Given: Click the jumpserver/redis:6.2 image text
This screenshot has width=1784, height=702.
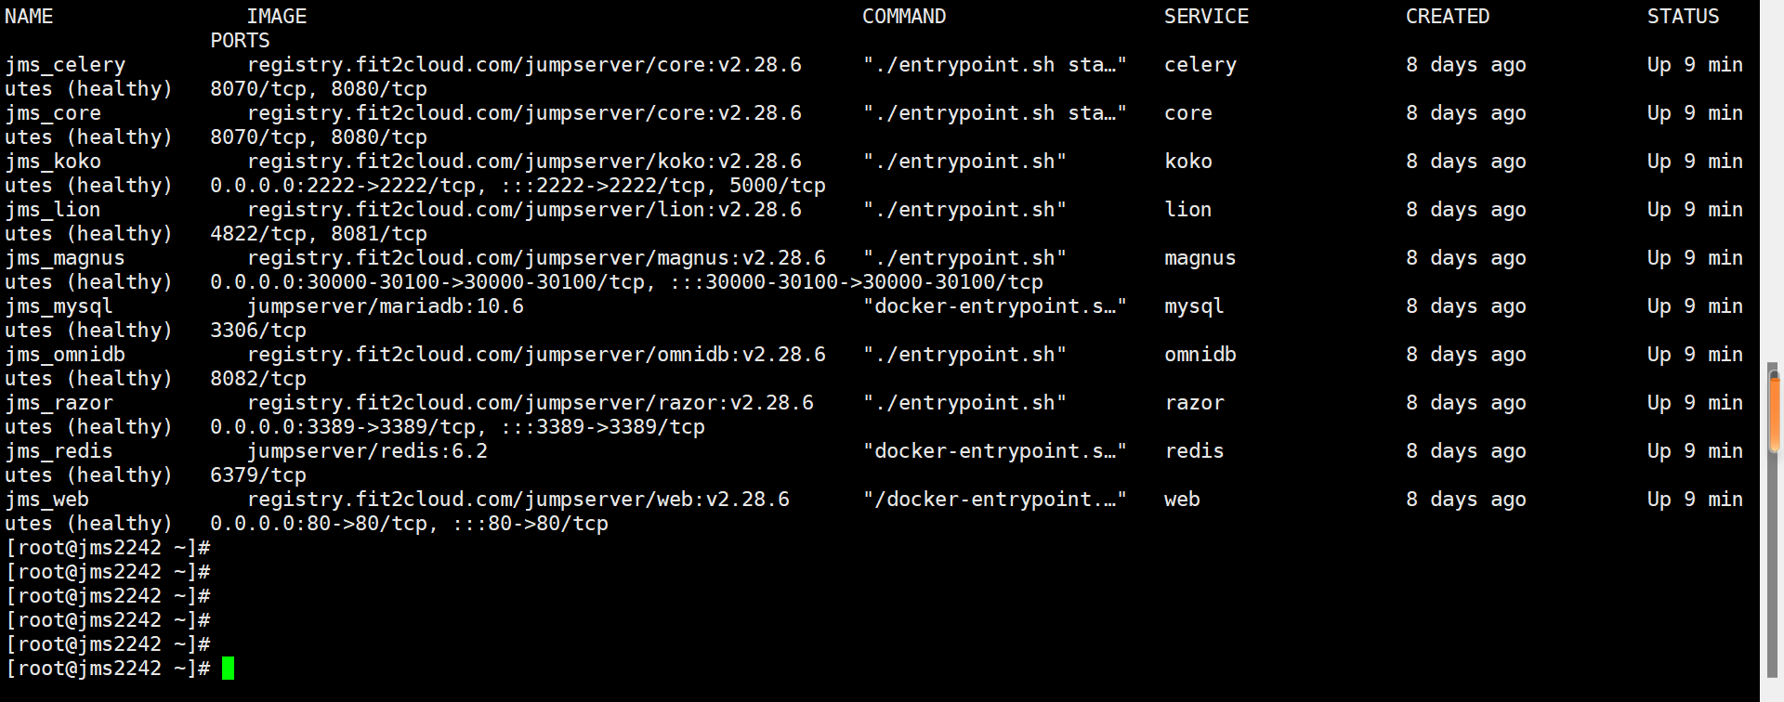Looking at the screenshot, I should point(367,451).
